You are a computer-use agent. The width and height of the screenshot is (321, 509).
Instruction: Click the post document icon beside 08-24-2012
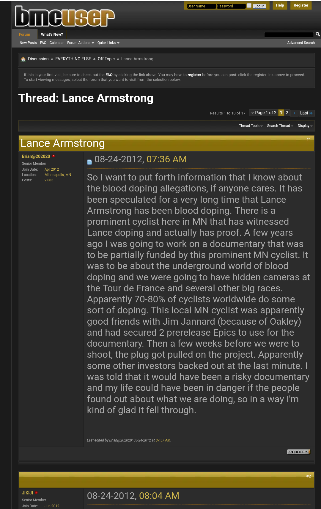(89, 162)
